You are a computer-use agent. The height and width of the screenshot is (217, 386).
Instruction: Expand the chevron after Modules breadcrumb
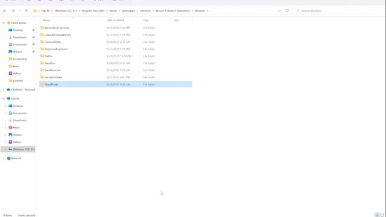[207, 11]
